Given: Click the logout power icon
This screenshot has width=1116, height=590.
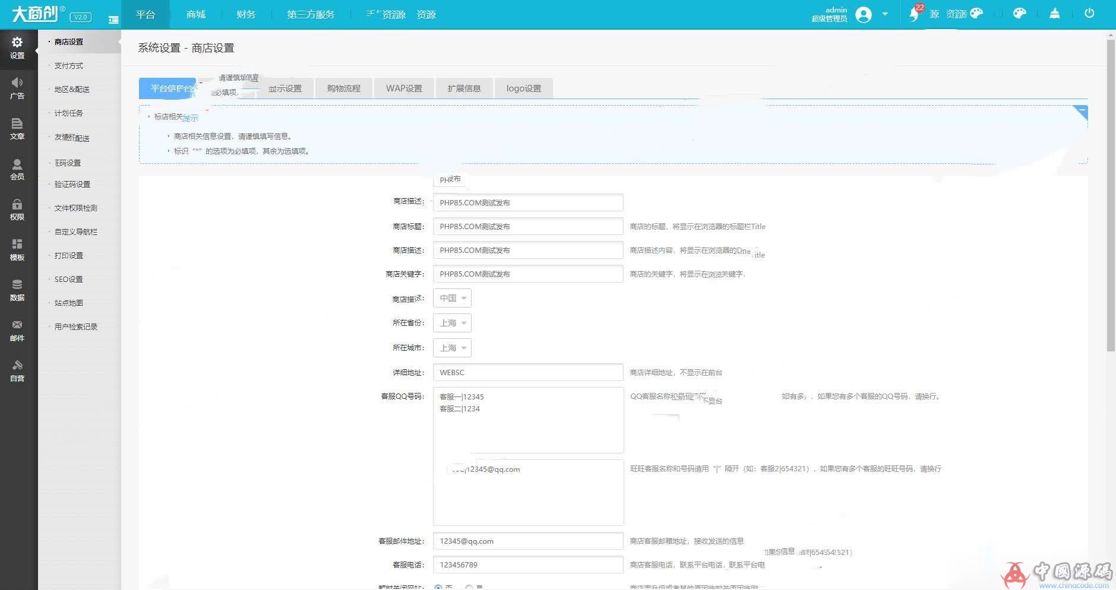Looking at the screenshot, I should coord(1090,12).
